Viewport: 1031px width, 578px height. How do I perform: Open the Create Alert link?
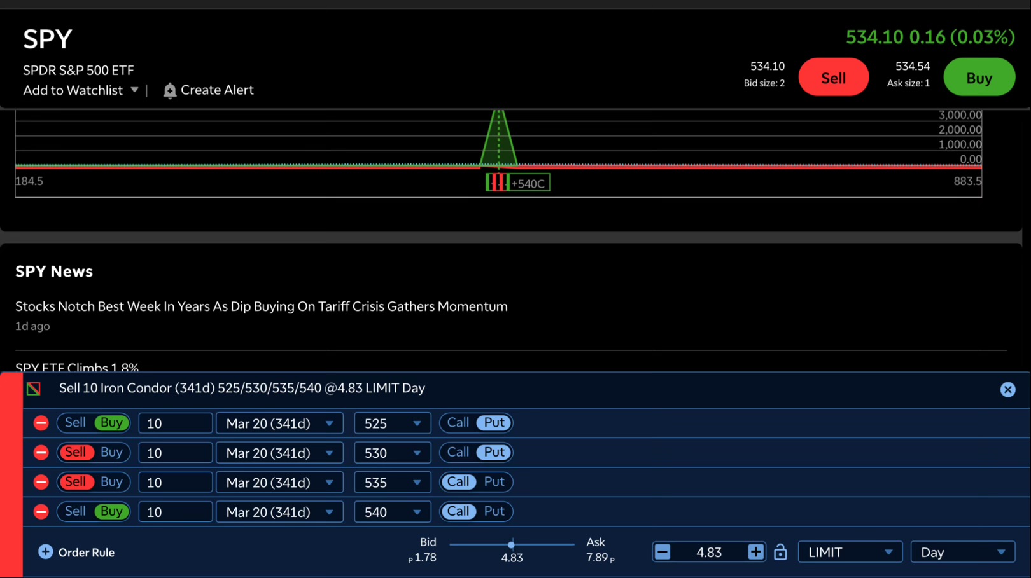click(217, 90)
